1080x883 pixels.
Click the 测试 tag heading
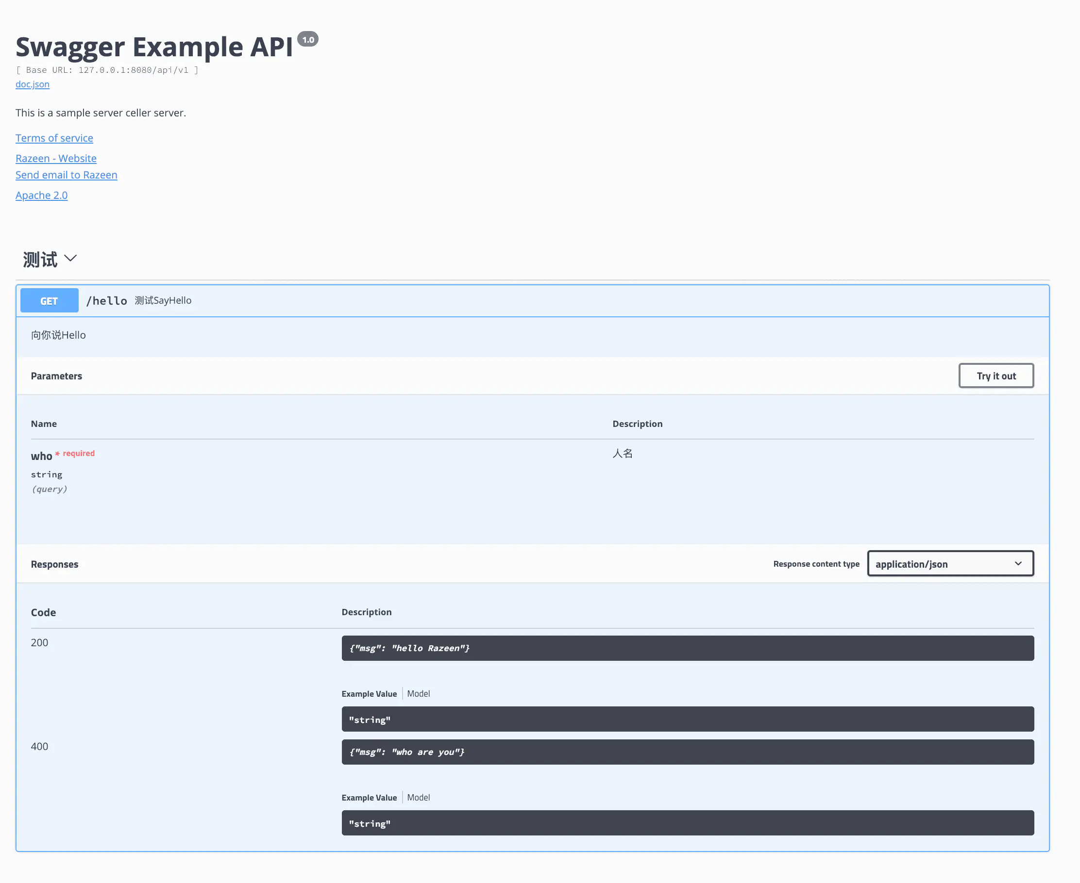[40, 260]
